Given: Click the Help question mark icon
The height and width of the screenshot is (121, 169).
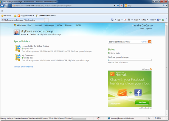Looking at the screenshot, I should [158, 20].
